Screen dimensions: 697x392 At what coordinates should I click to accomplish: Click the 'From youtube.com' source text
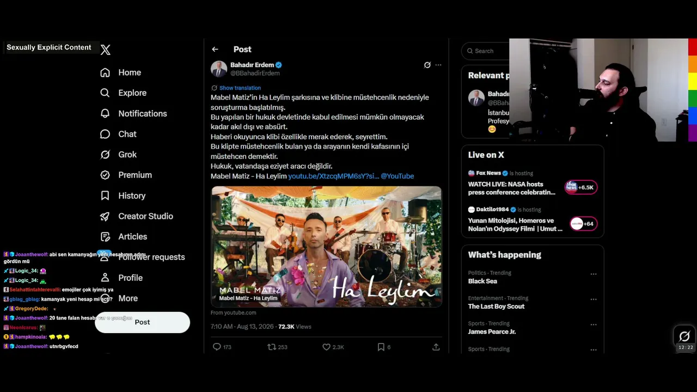[233, 313]
